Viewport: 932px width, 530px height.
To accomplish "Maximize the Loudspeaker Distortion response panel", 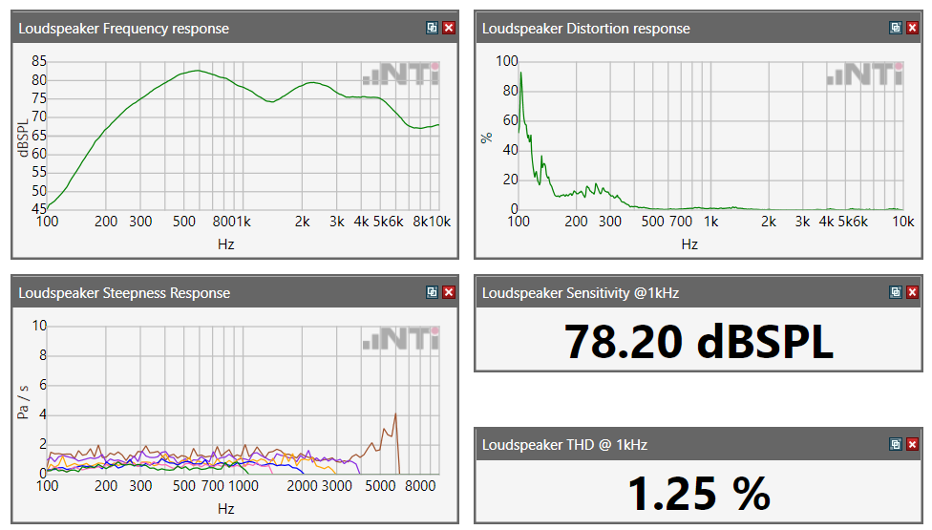I will [896, 28].
